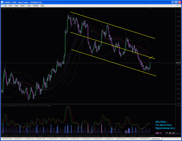Open the Help menu
This screenshot has width=182, height=141.
click(x=42, y=6)
